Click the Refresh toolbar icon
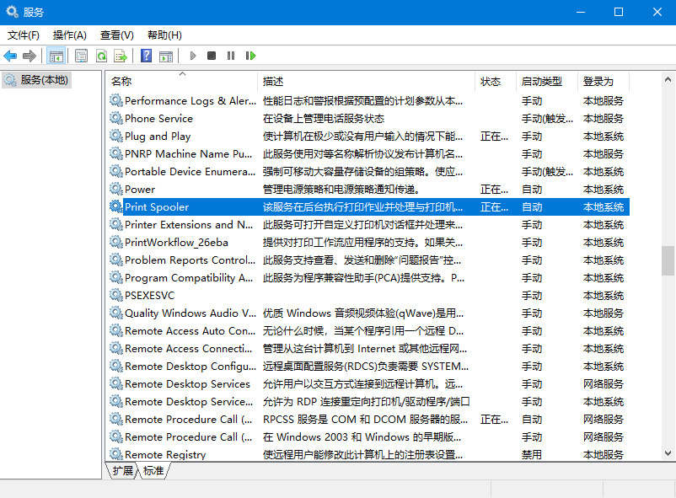 101,56
